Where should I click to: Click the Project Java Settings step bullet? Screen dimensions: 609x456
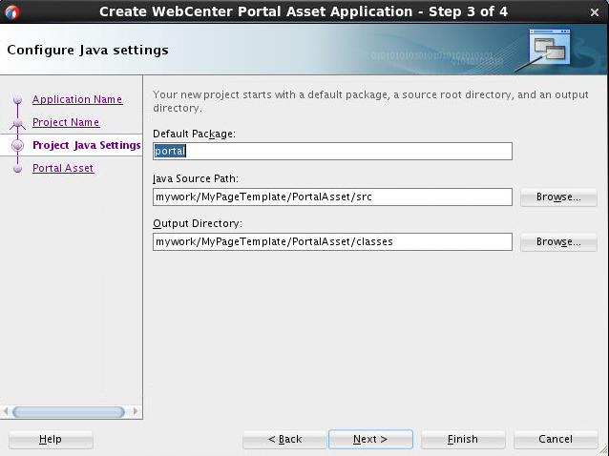(17, 146)
